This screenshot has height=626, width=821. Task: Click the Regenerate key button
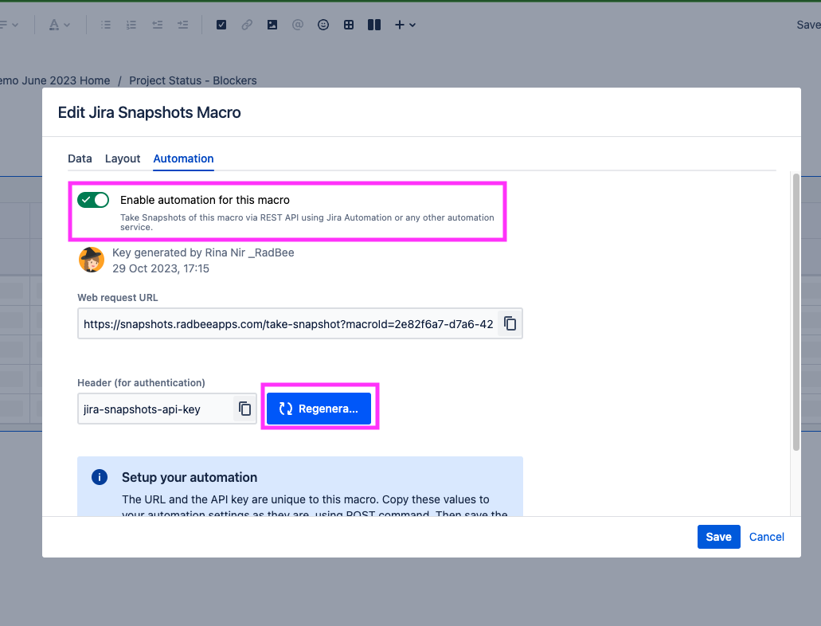click(x=319, y=409)
